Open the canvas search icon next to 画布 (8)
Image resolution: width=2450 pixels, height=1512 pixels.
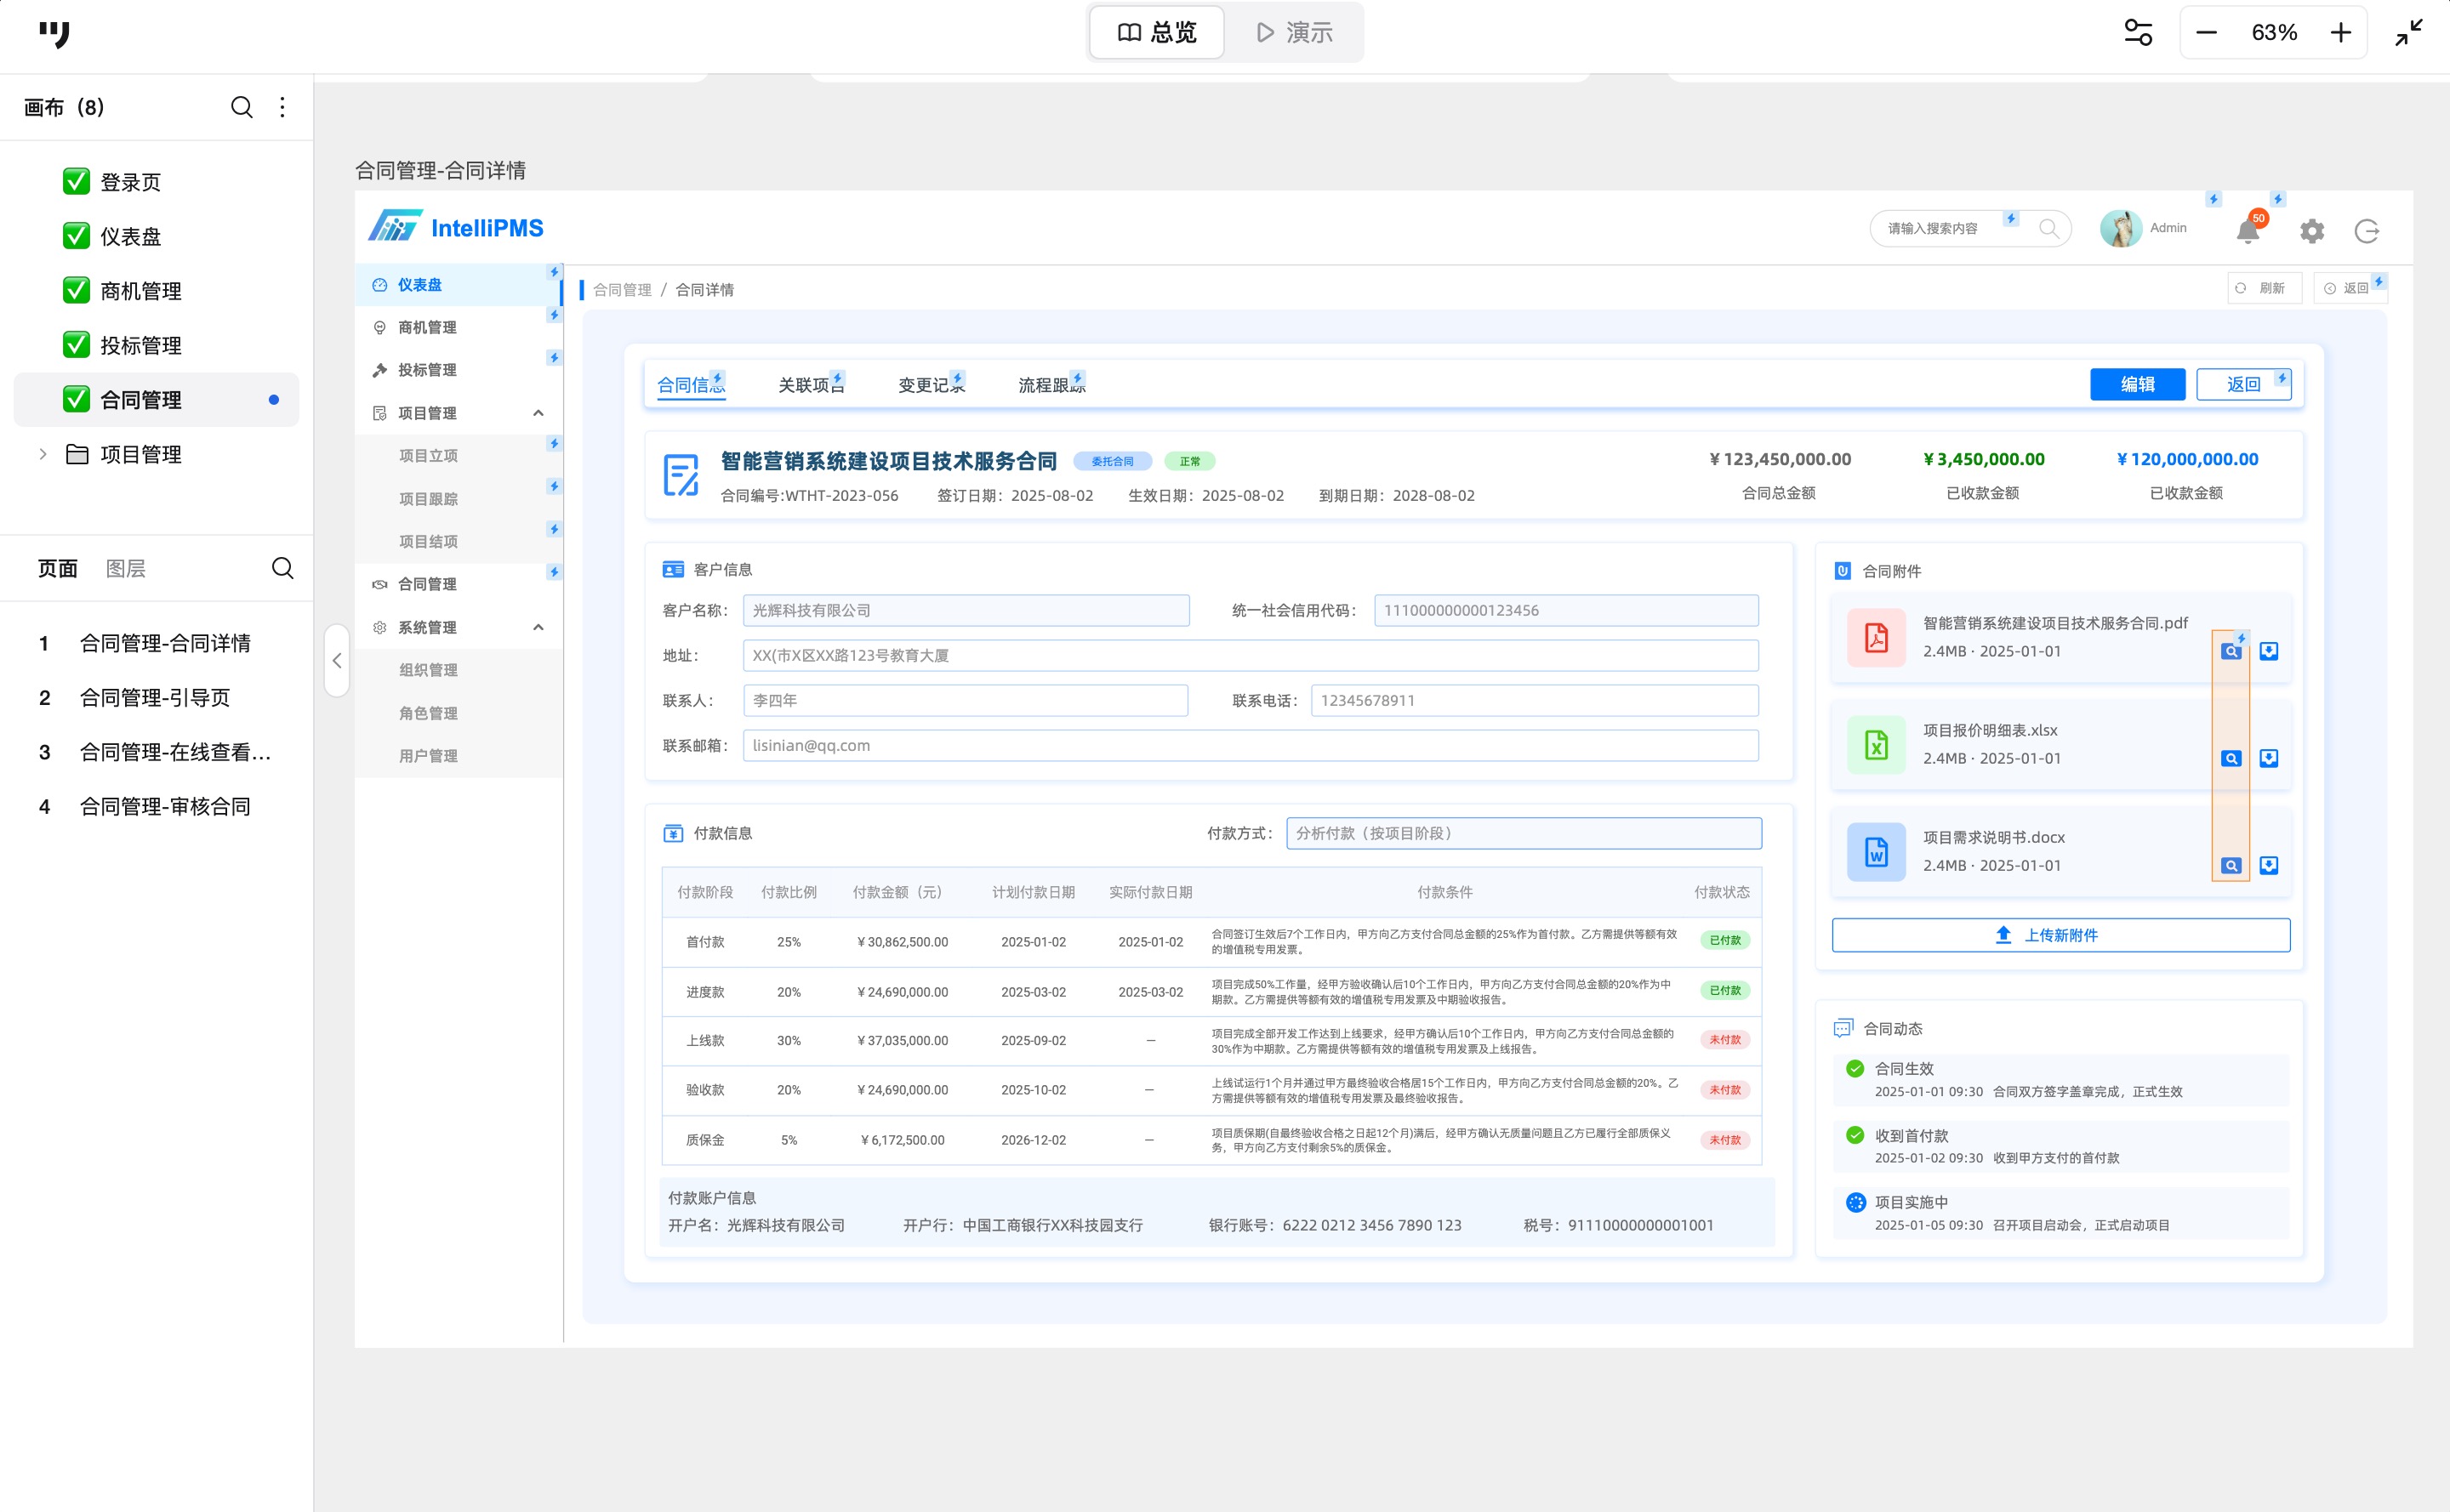coord(241,107)
